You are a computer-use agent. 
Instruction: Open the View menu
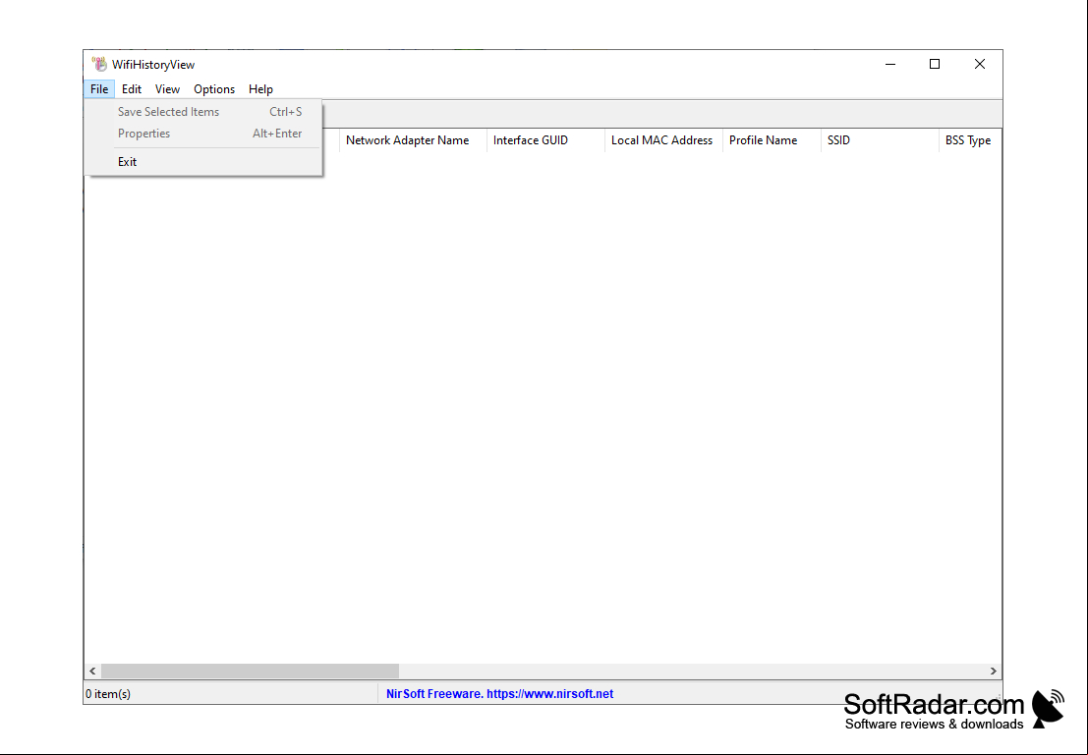point(167,88)
